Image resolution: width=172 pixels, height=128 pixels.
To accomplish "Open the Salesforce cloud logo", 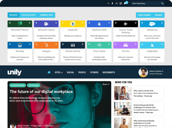I will (152, 24).
